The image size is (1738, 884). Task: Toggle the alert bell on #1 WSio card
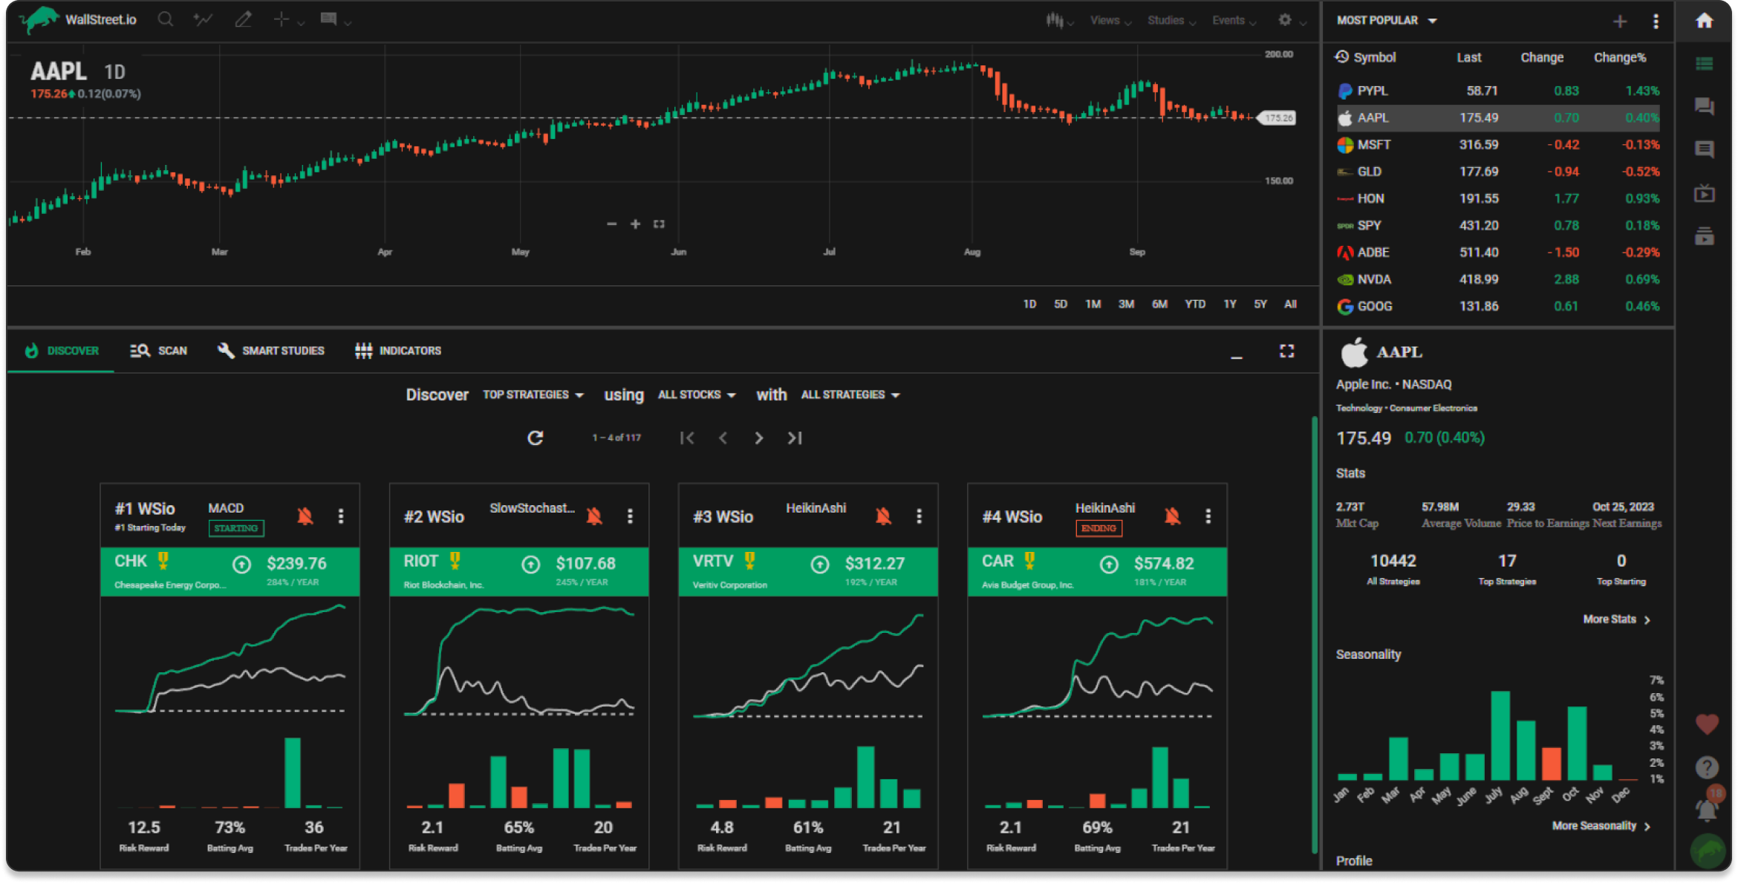pyautogui.click(x=305, y=516)
